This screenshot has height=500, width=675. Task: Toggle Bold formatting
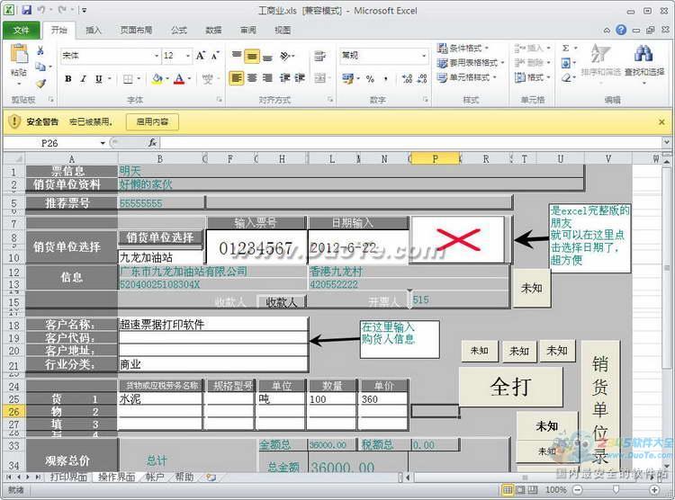click(68, 79)
